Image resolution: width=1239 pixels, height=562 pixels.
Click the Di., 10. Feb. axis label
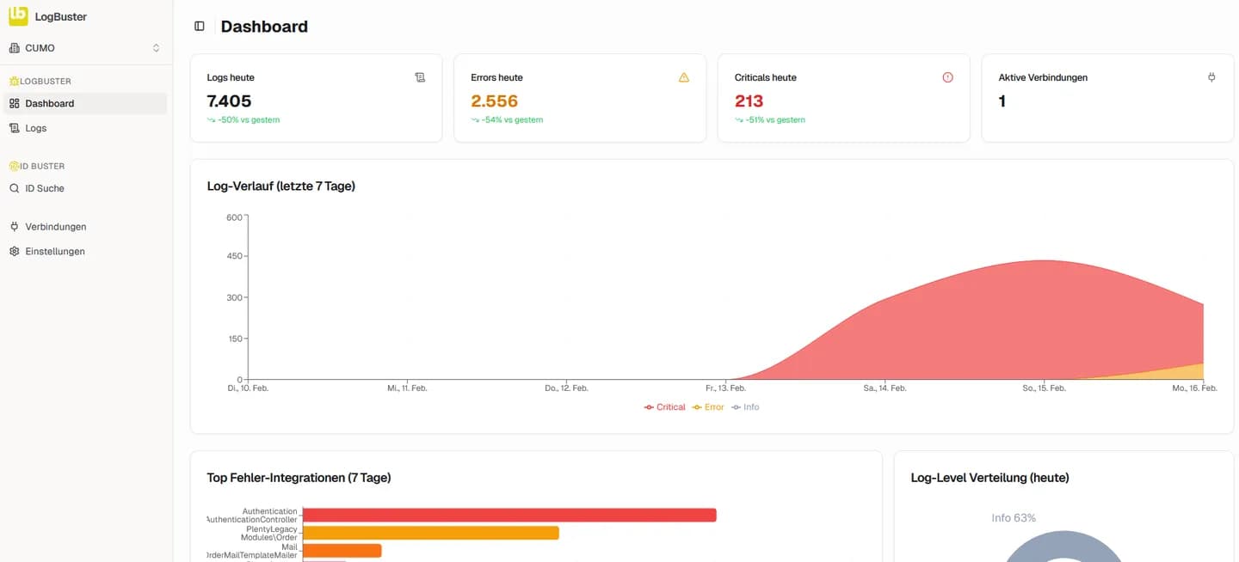(248, 388)
